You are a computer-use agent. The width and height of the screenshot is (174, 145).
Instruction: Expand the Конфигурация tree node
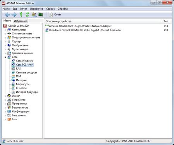(5, 111)
